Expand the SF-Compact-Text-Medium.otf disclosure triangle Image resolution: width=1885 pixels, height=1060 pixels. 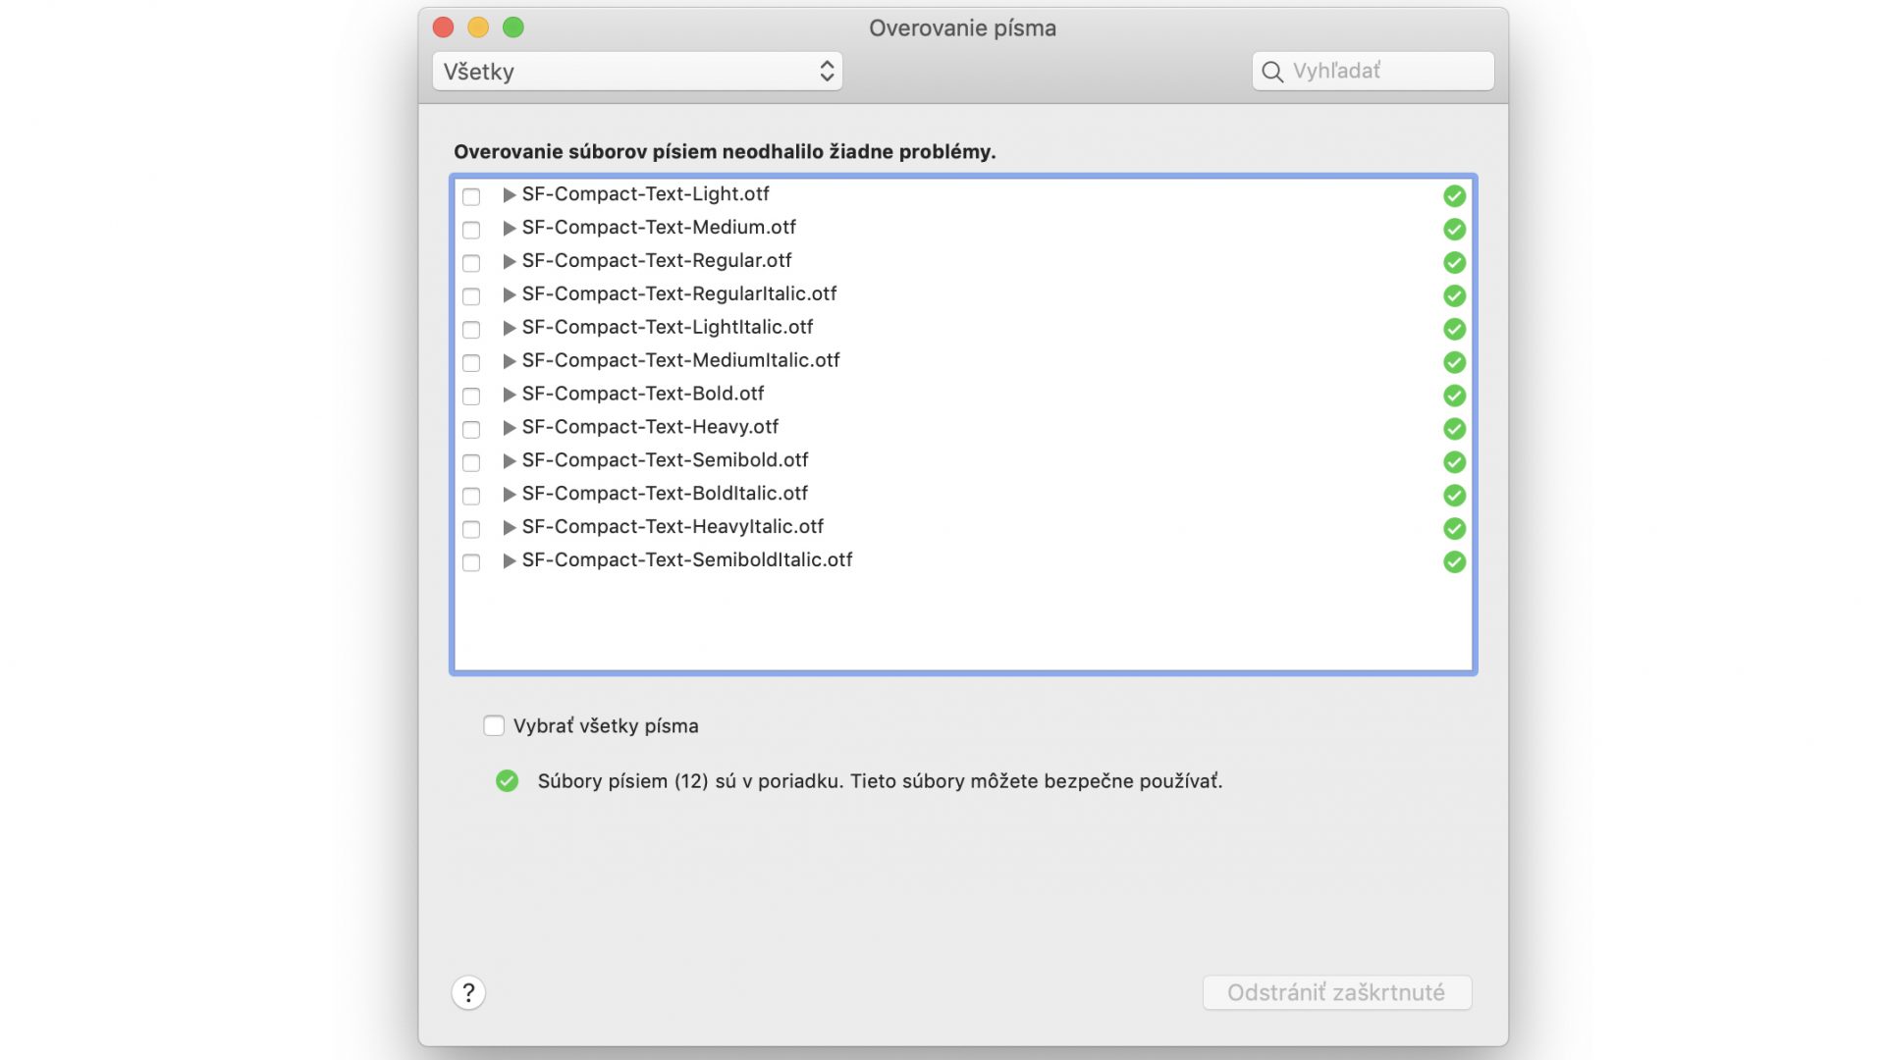click(509, 229)
